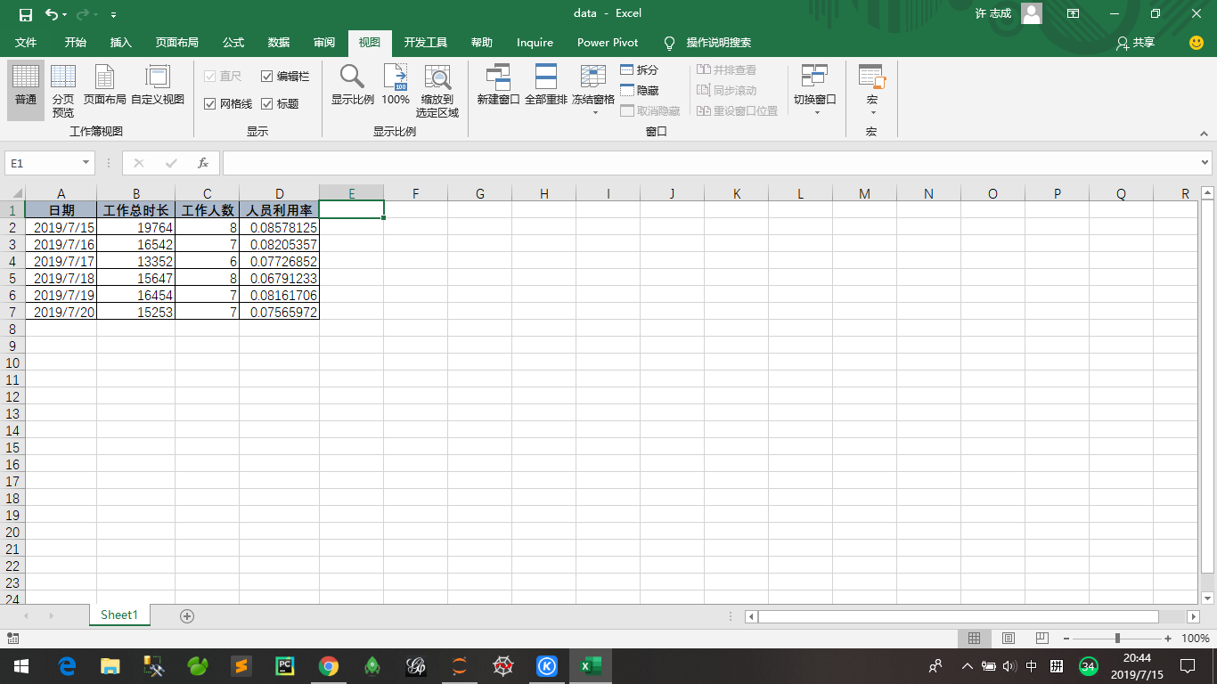Click the Sheet1 tab
Viewport: 1217px width, 684px height.
[x=119, y=615]
